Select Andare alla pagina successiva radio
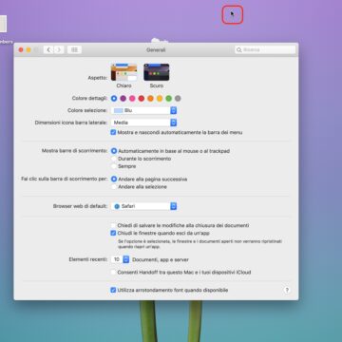 click(114, 180)
